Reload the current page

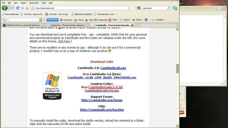[18, 8]
